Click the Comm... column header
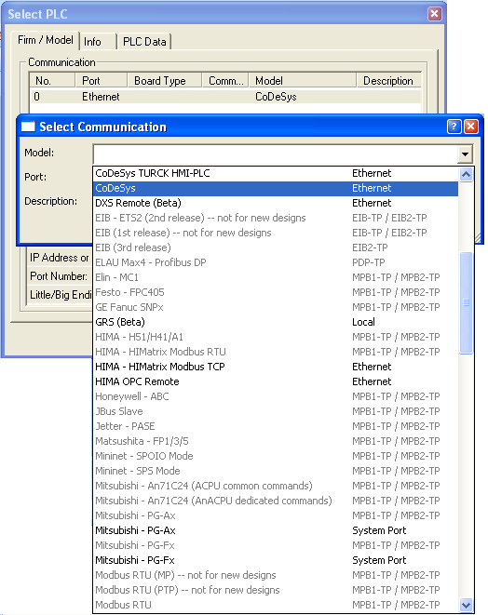 click(225, 80)
